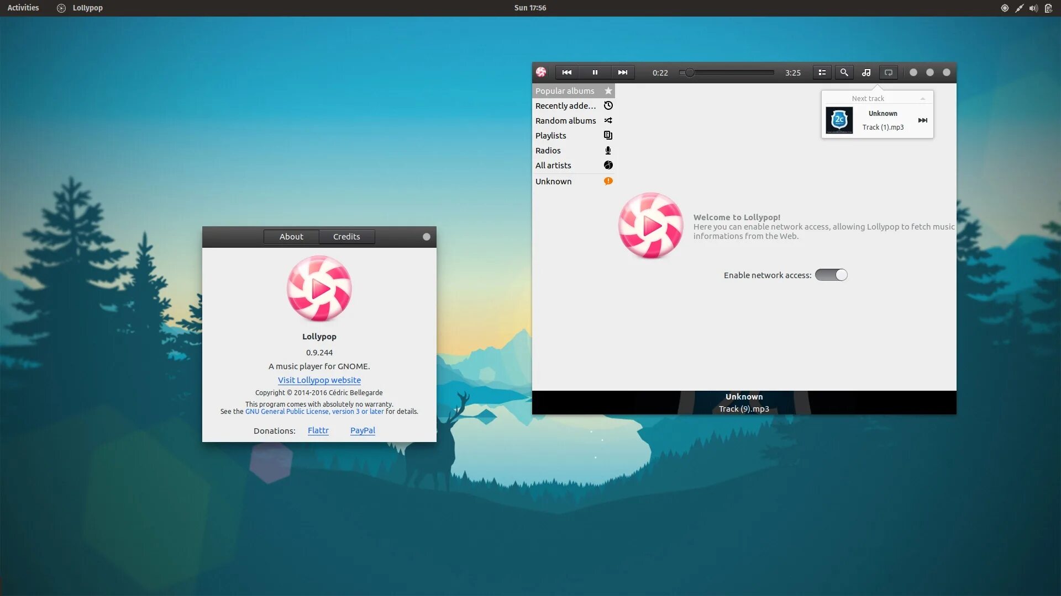The height and width of the screenshot is (596, 1061).
Task: Click the queue/tracklist toggle icon
Action: [x=821, y=72]
